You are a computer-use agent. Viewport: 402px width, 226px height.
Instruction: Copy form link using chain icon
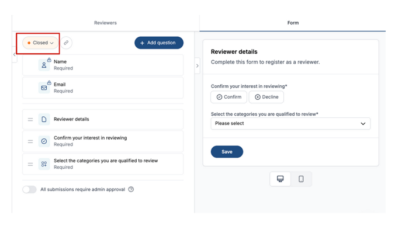pyautogui.click(x=66, y=43)
